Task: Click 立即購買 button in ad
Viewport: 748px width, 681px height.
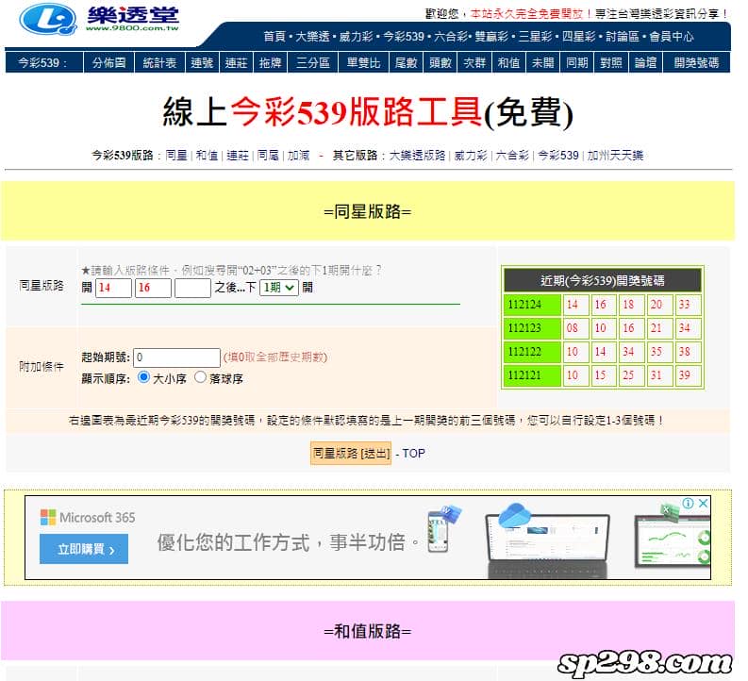Action: pyautogui.click(x=84, y=549)
